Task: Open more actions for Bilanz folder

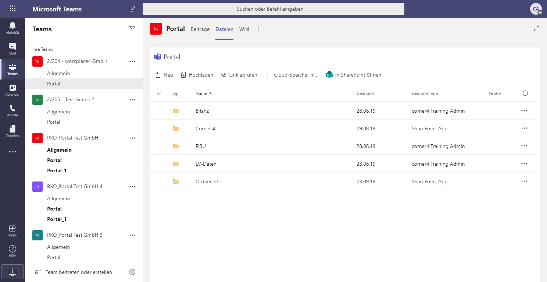Action: point(524,110)
